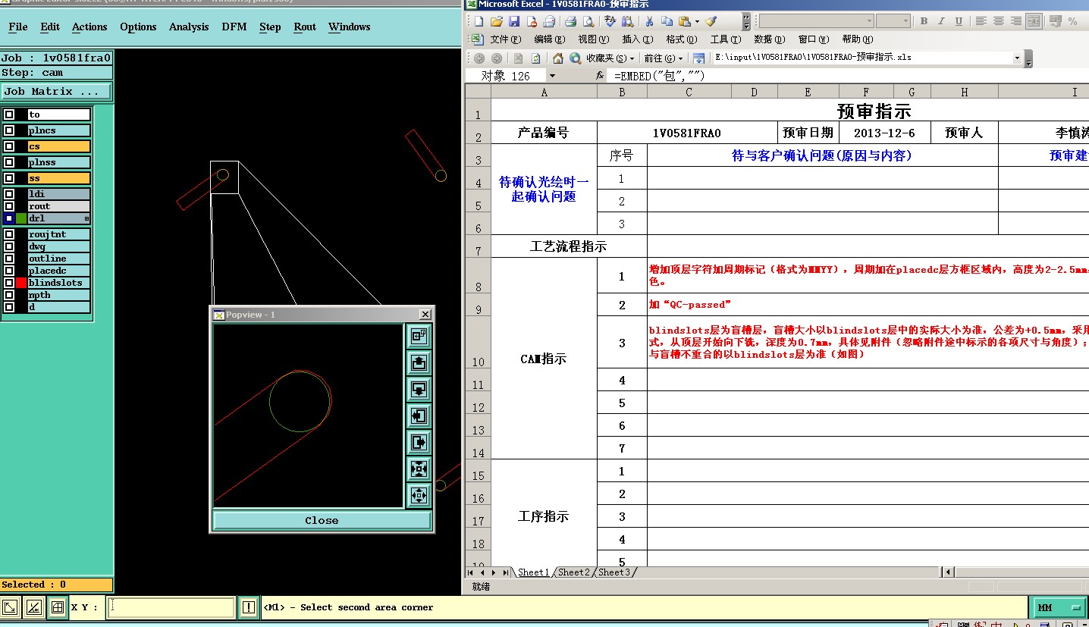1089x627 pixels.
Task: Open the Actions menu in Genesis
Action: click(89, 27)
